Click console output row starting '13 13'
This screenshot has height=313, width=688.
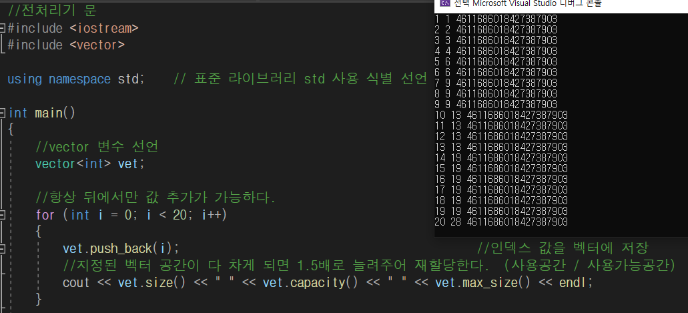click(501, 147)
